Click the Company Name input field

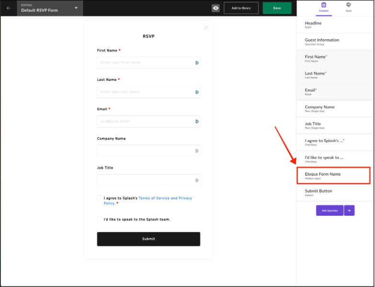pos(148,151)
